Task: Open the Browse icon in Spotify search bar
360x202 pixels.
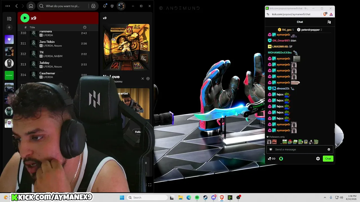Action: (93, 6)
